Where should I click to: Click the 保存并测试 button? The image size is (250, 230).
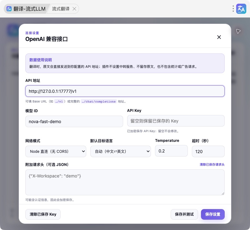[x=184, y=214]
